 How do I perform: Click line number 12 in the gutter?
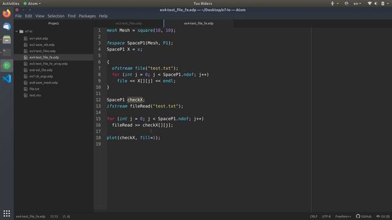(x=98, y=100)
